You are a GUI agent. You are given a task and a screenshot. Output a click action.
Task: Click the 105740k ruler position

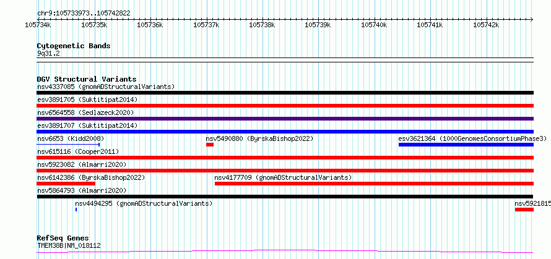(x=374, y=25)
